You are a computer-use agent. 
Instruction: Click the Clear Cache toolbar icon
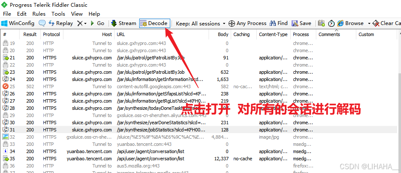point(376,24)
